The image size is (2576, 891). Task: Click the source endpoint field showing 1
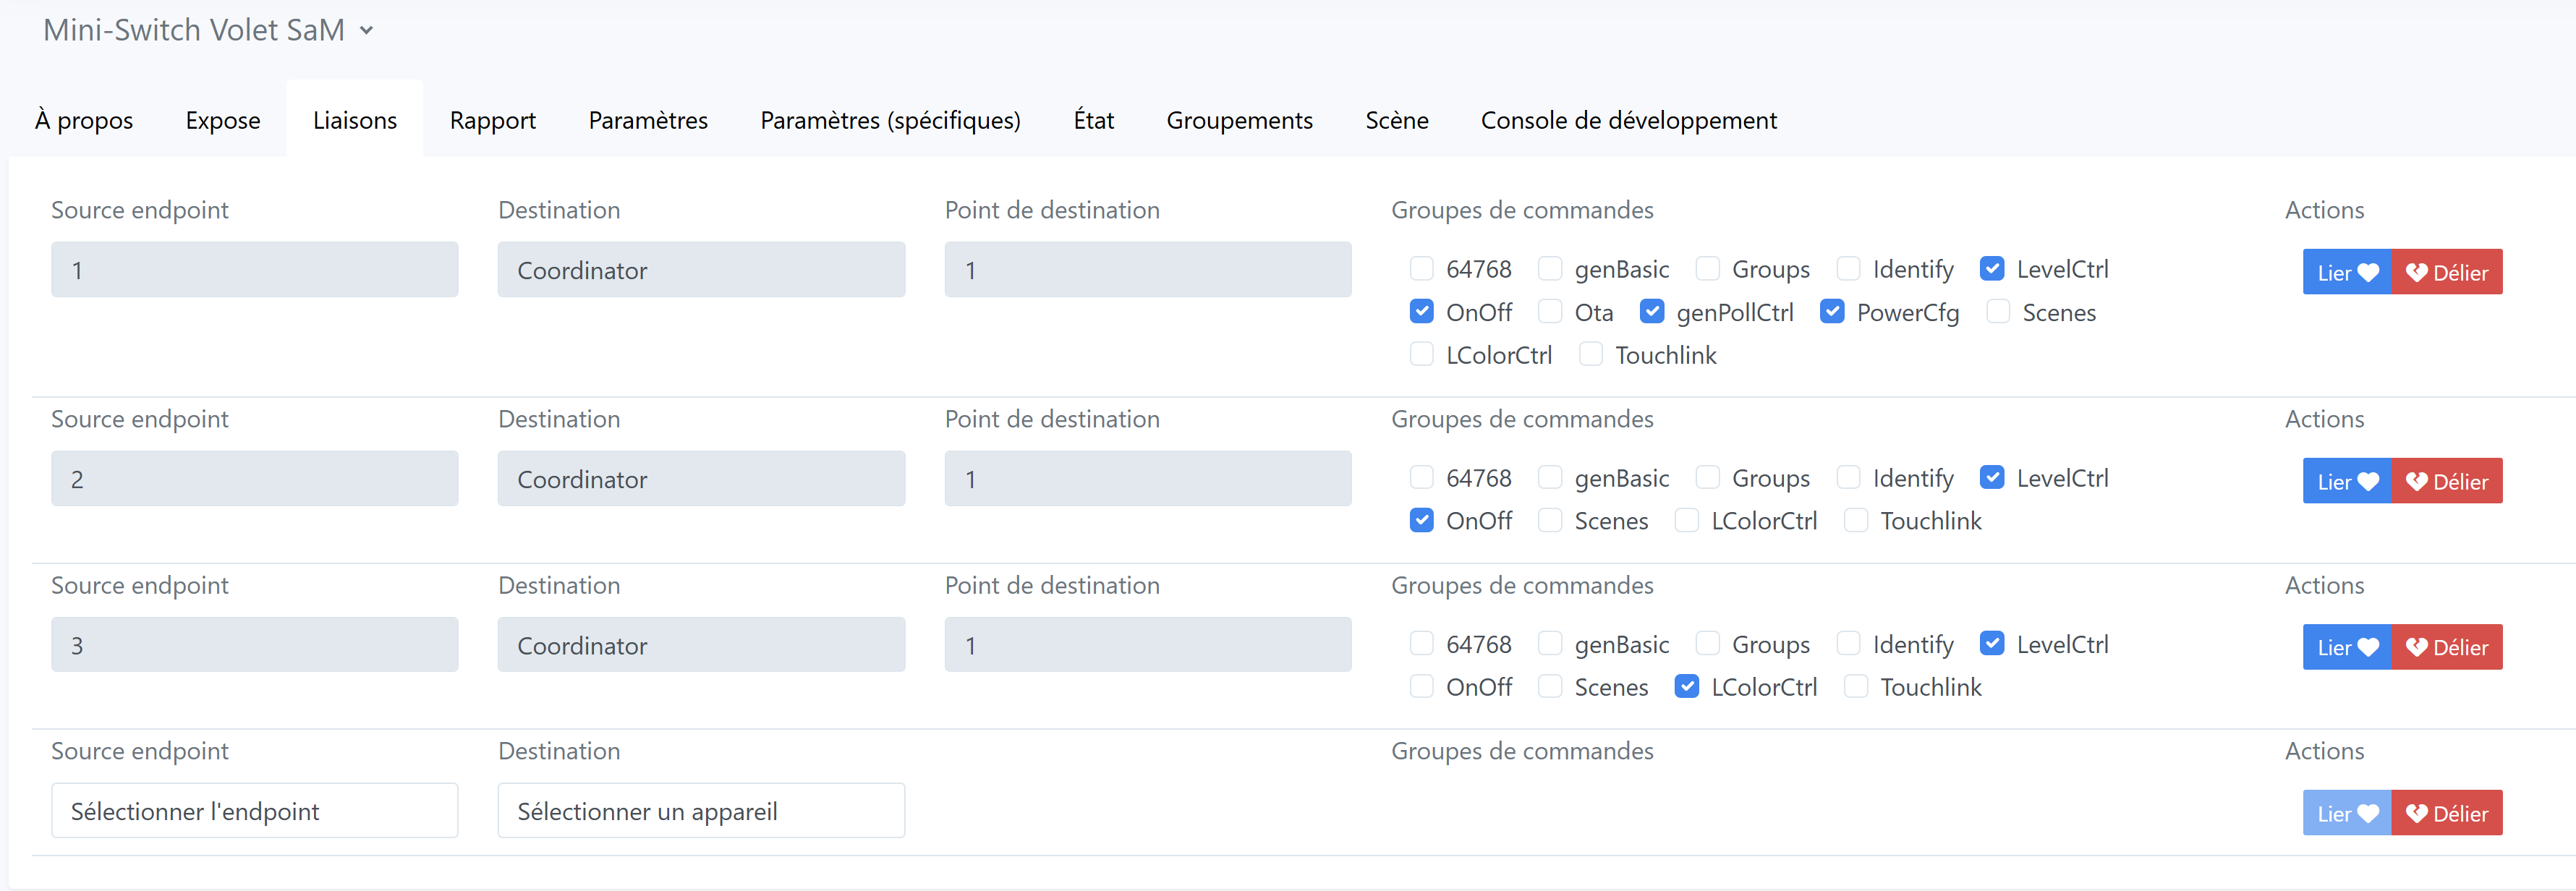(x=255, y=269)
